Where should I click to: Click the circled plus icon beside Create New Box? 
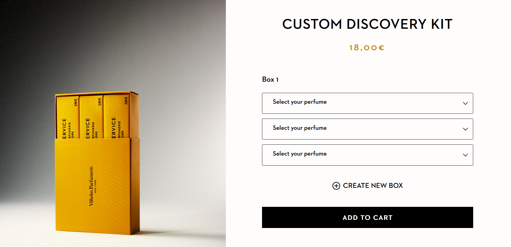tap(336, 186)
